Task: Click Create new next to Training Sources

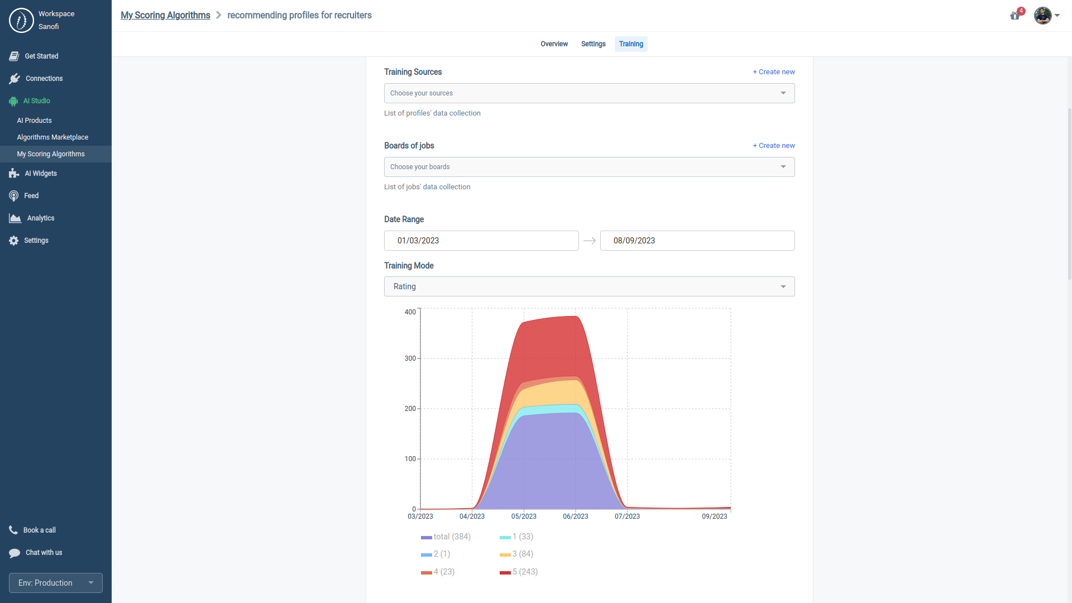Action: pyautogui.click(x=773, y=71)
